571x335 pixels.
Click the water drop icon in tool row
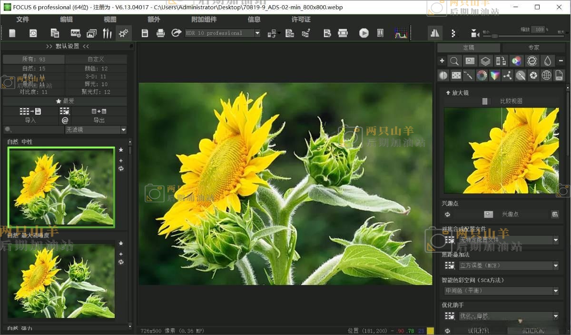[x=547, y=61]
